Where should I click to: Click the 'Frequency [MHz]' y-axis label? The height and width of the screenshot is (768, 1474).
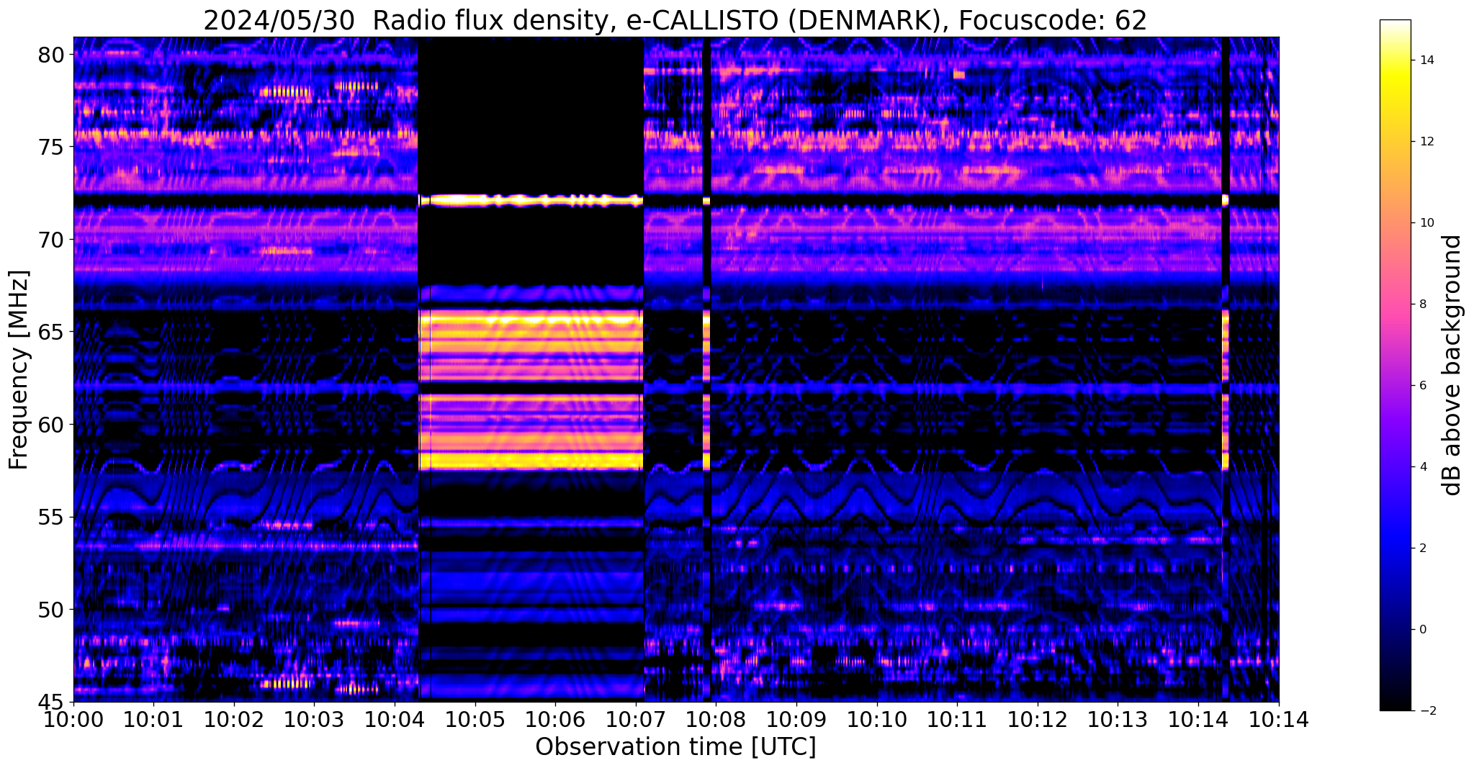coord(18,370)
